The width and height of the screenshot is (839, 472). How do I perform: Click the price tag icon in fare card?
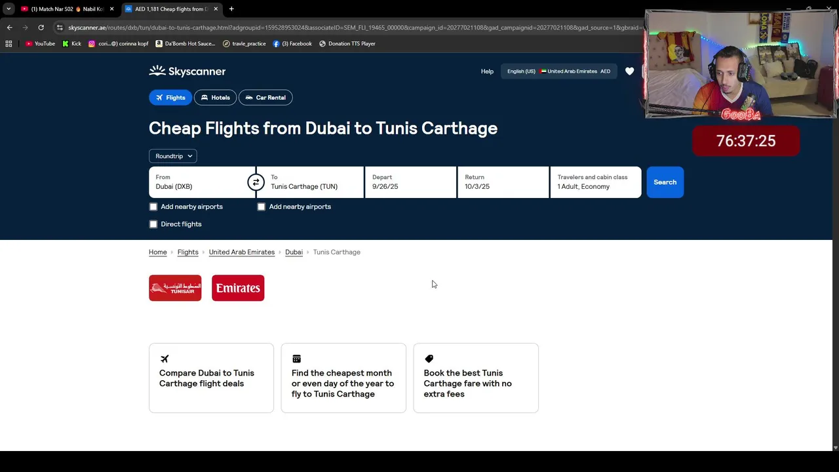click(429, 359)
